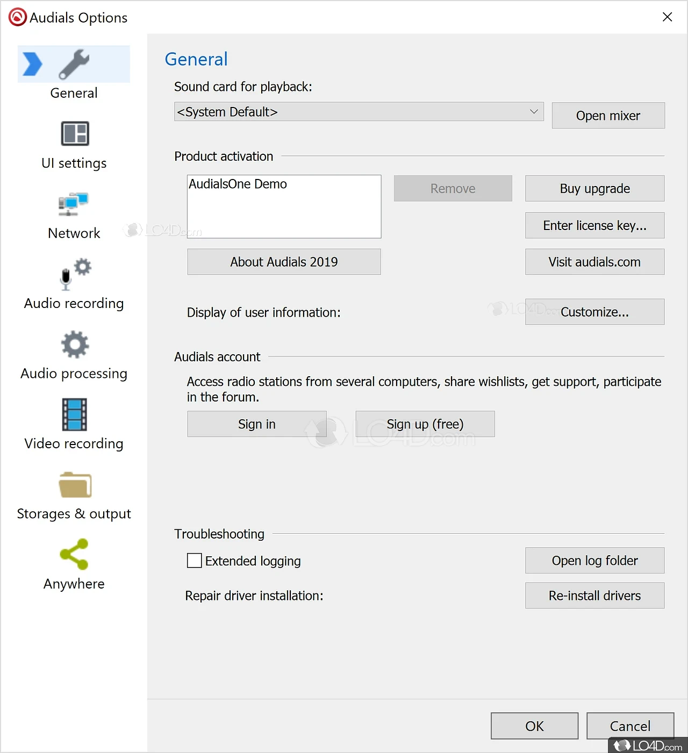Image resolution: width=688 pixels, height=753 pixels.
Task: Enable Extended logging checkbox
Action: point(194,561)
